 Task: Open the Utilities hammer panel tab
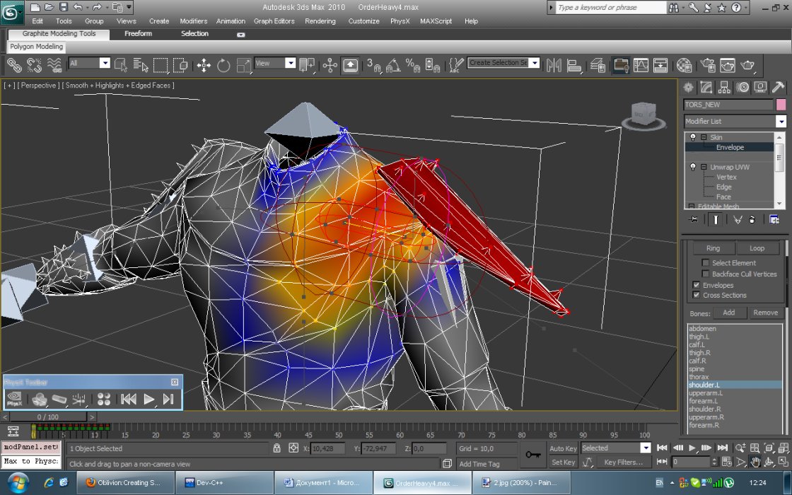tap(779, 88)
